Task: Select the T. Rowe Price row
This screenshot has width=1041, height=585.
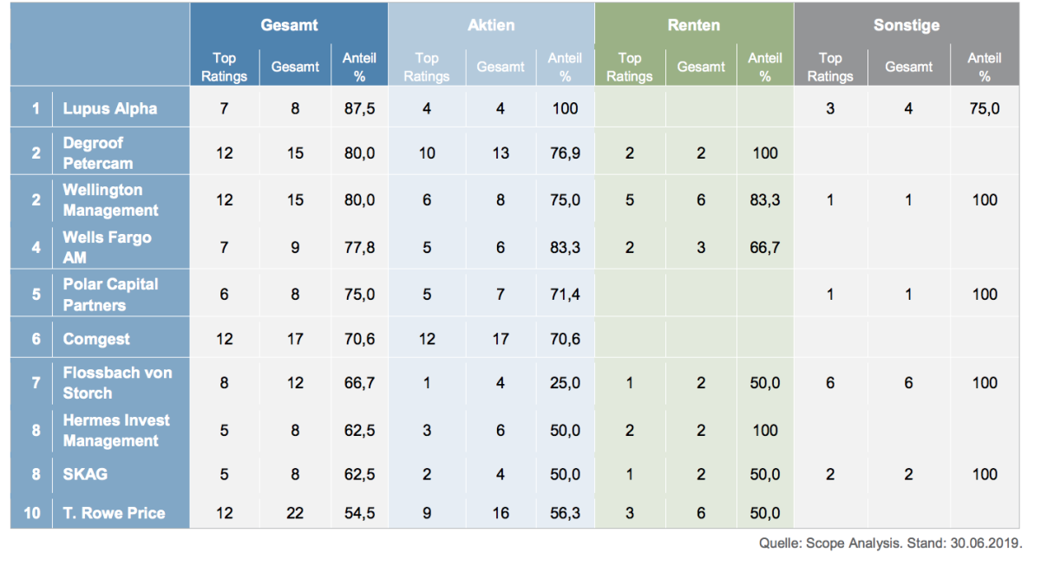Action: coord(114,512)
